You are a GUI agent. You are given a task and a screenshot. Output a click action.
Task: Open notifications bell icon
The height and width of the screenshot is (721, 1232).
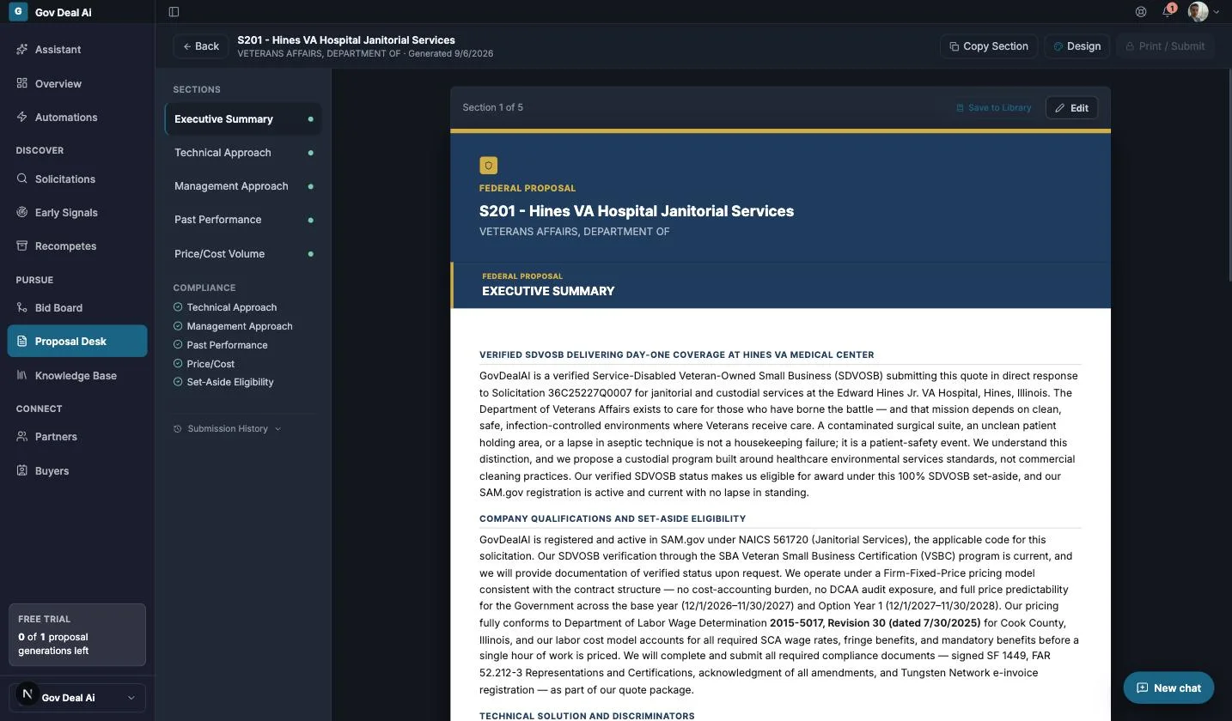[x=1168, y=12]
